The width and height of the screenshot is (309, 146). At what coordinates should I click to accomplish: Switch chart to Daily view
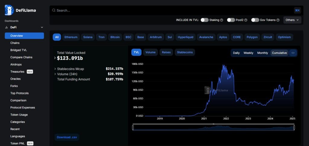[236, 53]
